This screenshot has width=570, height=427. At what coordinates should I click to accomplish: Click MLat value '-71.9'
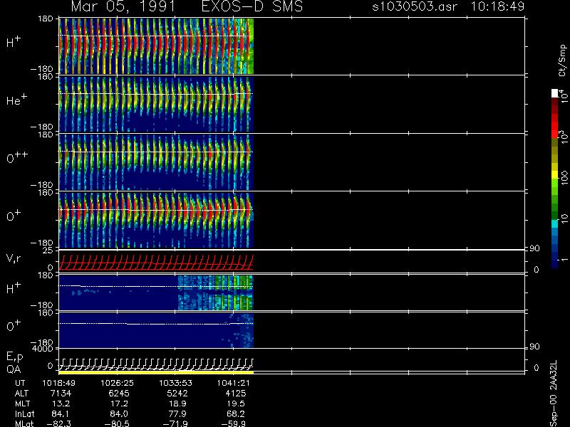point(175,423)
